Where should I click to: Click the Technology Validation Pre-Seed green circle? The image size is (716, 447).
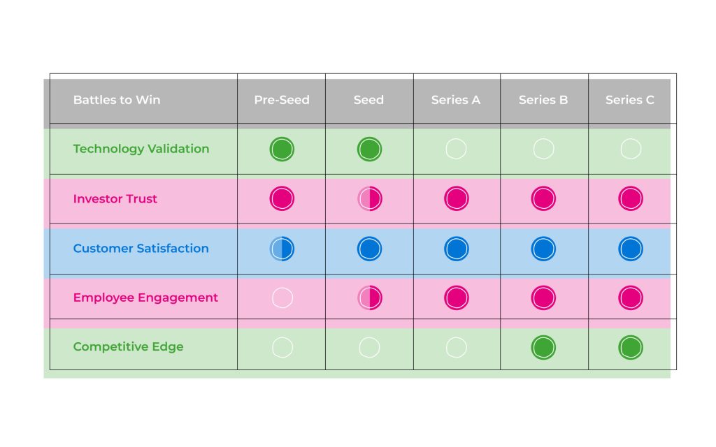282,149
